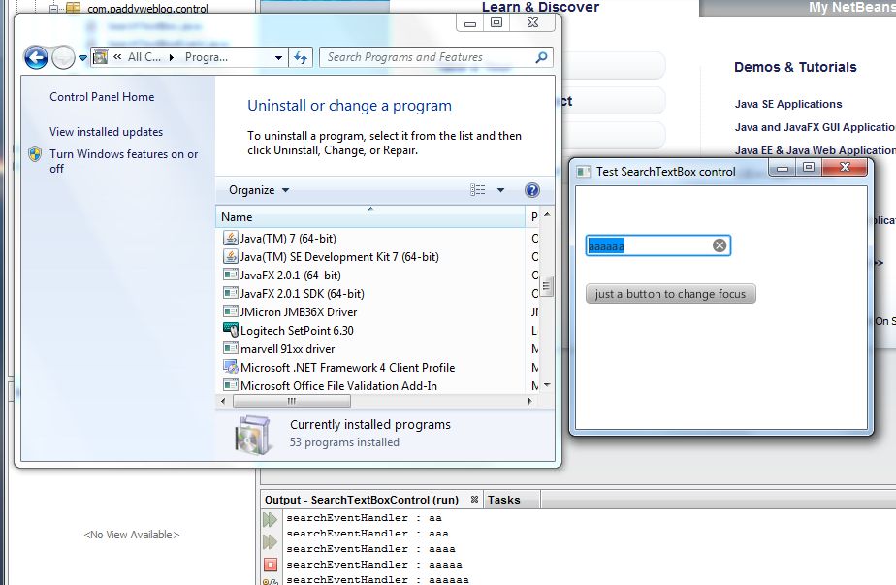Stop the run with red square icon

pyautogui.click(x=271, y=565)
